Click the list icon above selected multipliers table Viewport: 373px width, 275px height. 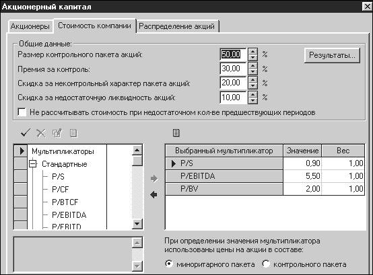pos(176,133)
